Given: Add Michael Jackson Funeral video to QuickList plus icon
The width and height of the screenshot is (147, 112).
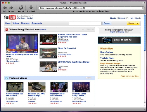Looking at the screenshot, I should coord(41,43).
